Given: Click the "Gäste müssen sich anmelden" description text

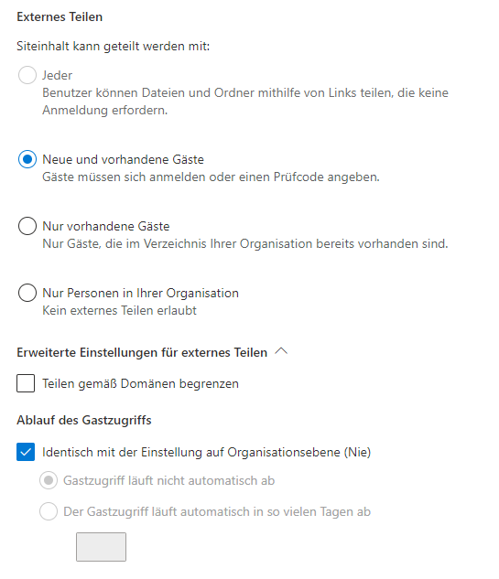Looking at the screenshot, I should pyautogui.click(x=212, y=177).
